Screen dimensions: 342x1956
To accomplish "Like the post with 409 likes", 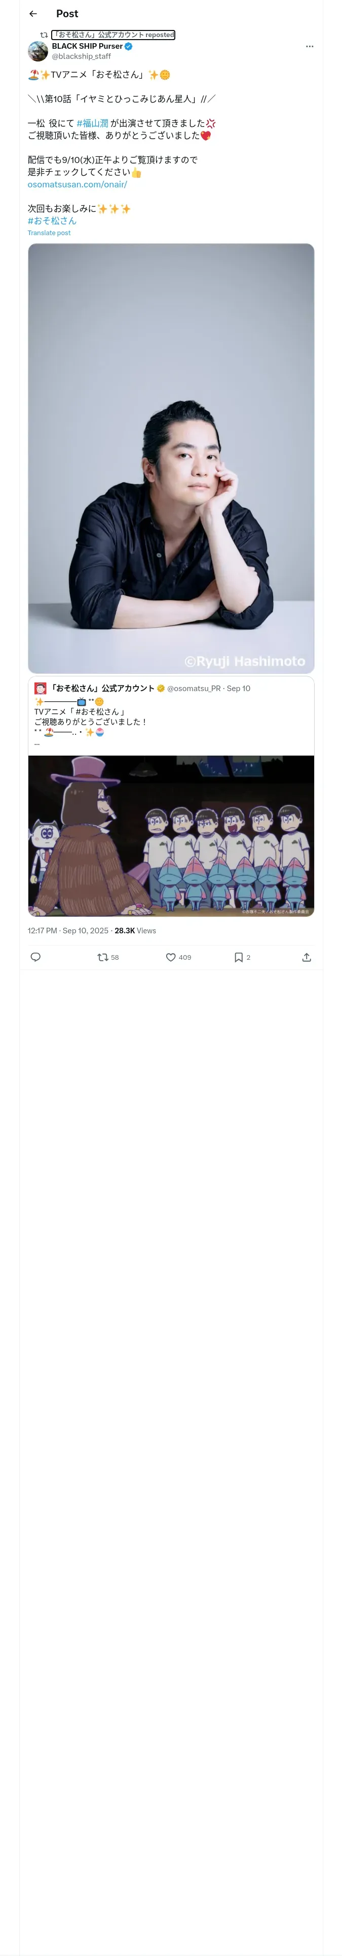I will 178,957.
